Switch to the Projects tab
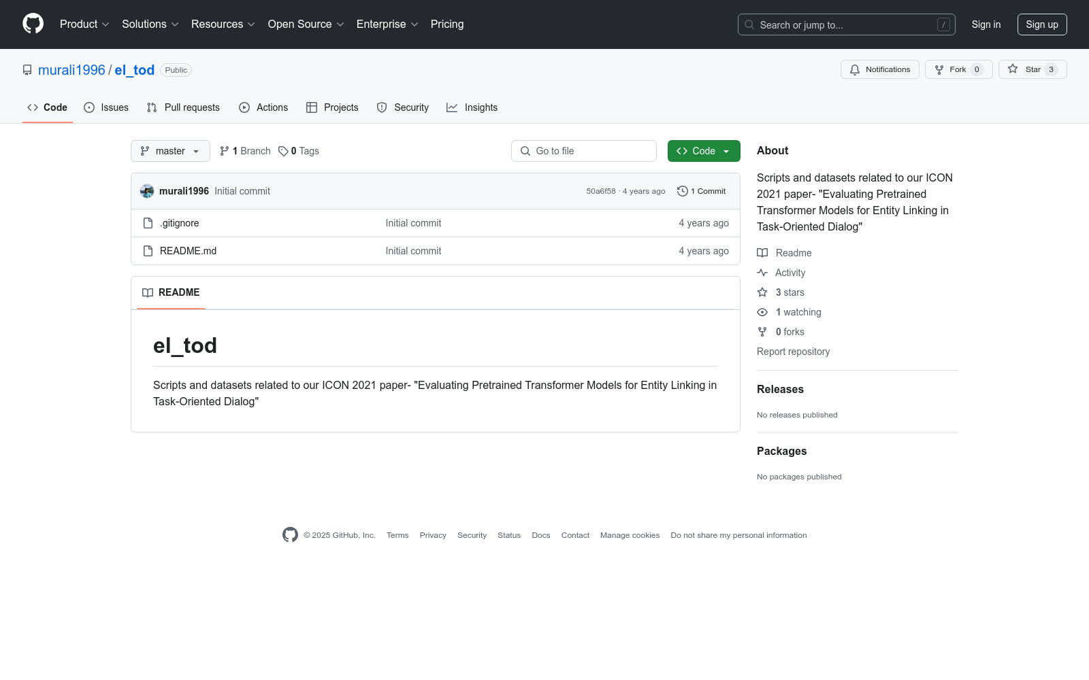The image size is (1089, 680). click(x=332, y=107)
